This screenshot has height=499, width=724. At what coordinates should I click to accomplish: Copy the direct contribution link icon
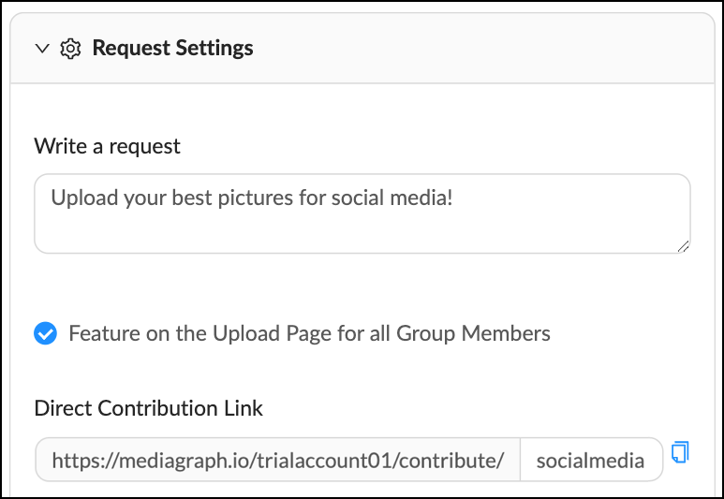pyautogui.click(x=680, y=452)
